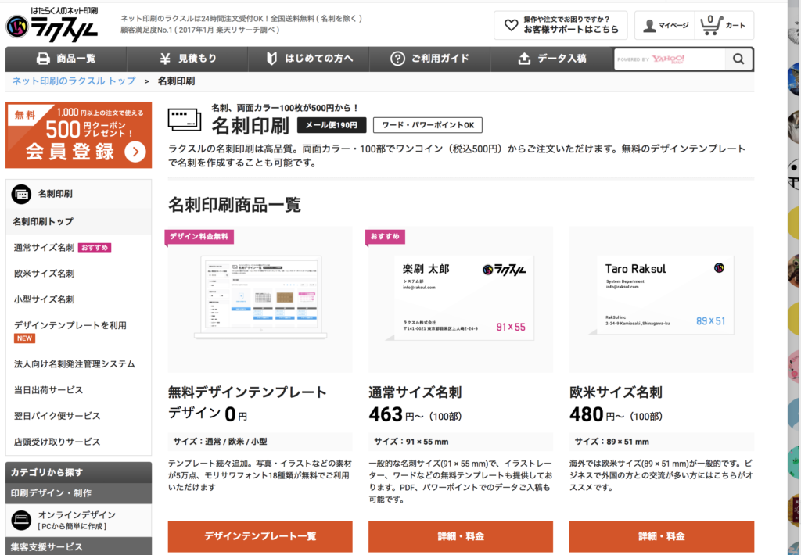The image size is (801, 555).
Task: Click デザインテンプレート一覧 button
Action: tap(260, 536)
